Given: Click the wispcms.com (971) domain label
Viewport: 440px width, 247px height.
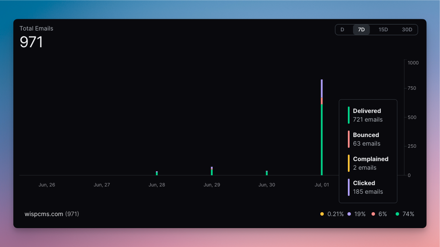Looking at the screenshot, I should tap(52, 214).
